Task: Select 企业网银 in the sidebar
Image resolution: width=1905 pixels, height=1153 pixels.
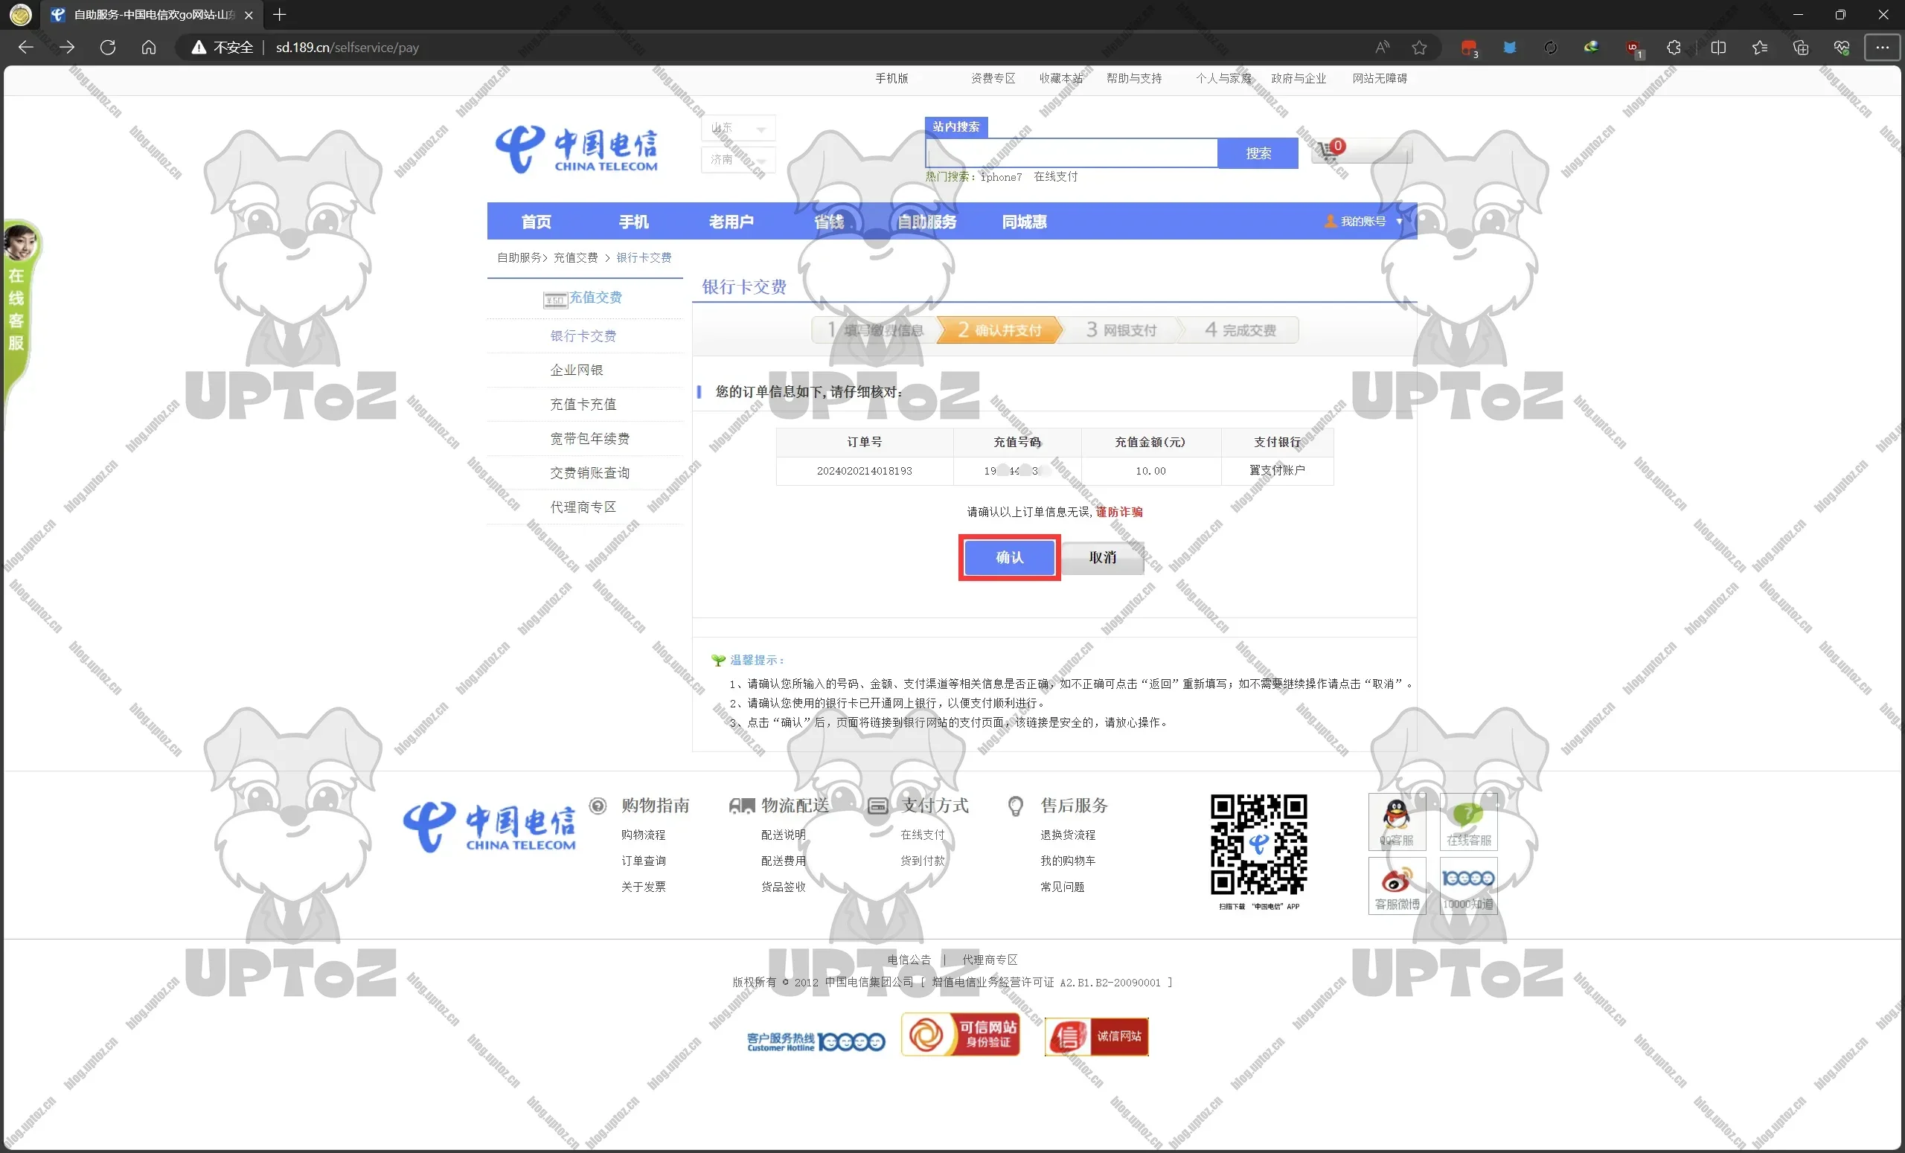Action: (576, 370)
